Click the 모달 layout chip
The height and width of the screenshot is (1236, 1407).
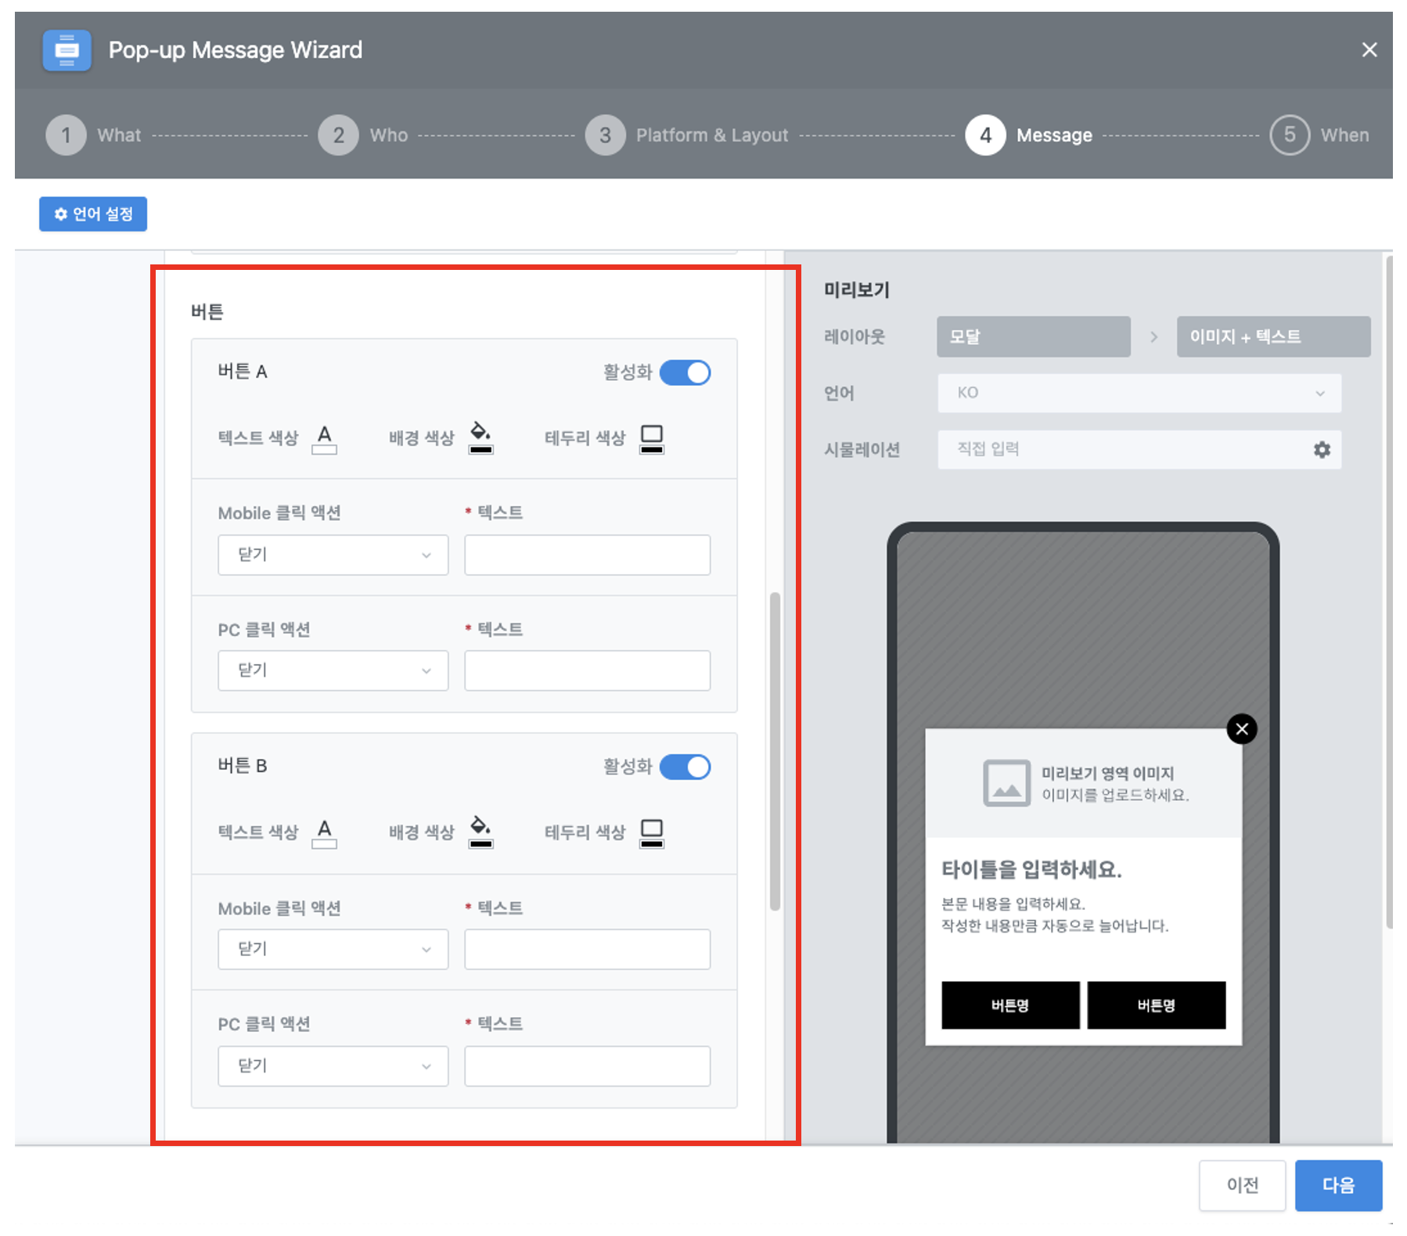[1034, 336]
